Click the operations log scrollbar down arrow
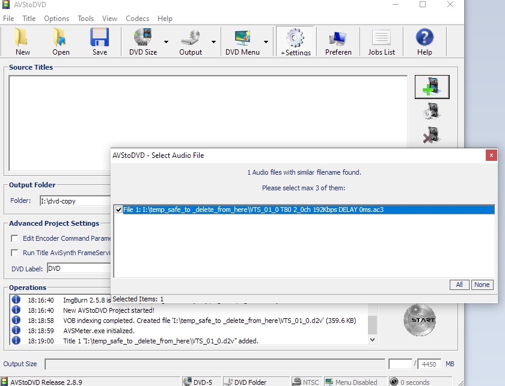The height and width of the screenshot is (386, 505). (372, 340)
